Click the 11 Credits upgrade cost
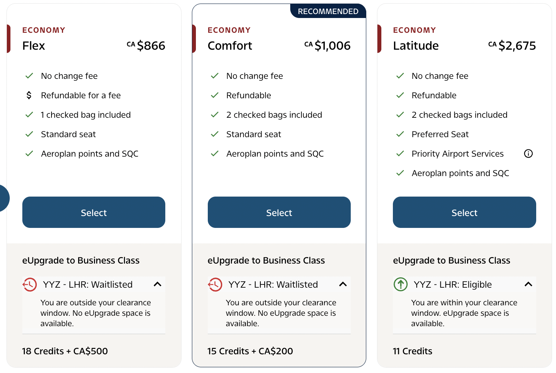Screen dimensions: 556x373 coord(413,351)
